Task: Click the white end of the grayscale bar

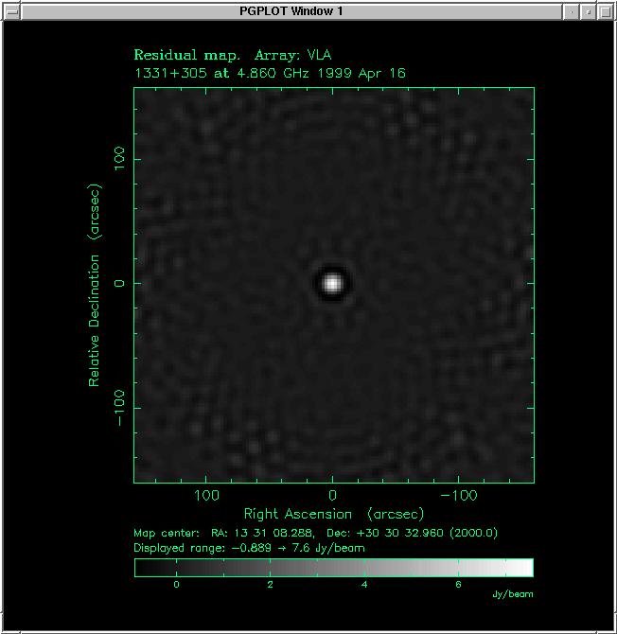Action: (x=525, y=568)
